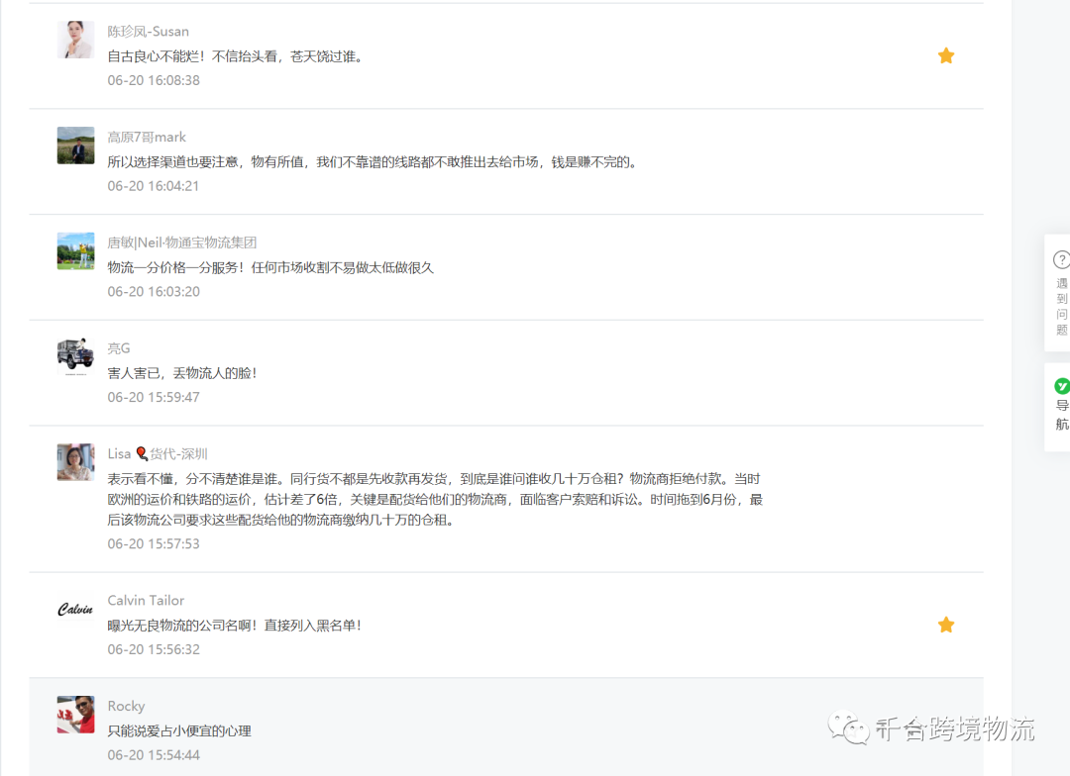Image resolution: width=1070 pixels, height=776 pixels.
Task: Open the 导航 navigation panel
Action: (1060, 413)
